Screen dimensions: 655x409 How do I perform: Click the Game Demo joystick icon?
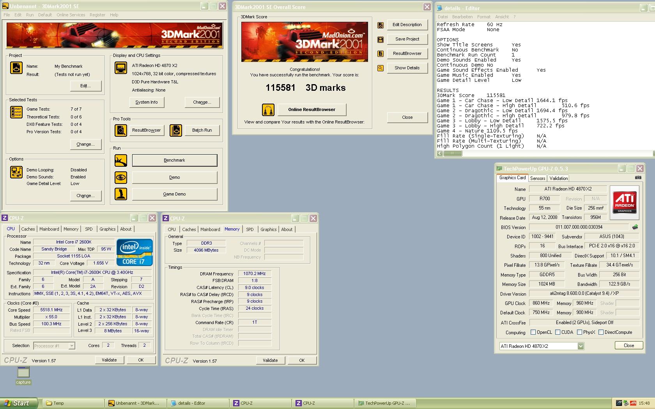[x=121, y=194]
